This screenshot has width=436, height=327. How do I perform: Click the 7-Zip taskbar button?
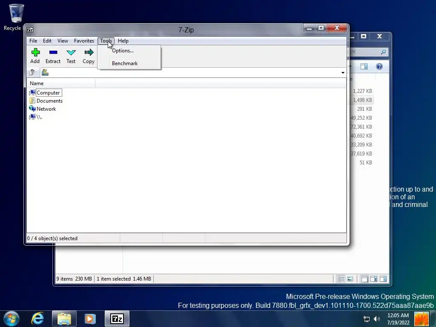(117, 318)
